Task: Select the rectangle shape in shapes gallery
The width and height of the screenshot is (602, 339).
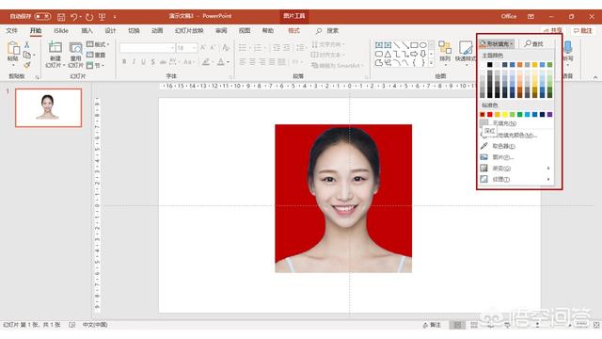Action: (x=414, y=45)
